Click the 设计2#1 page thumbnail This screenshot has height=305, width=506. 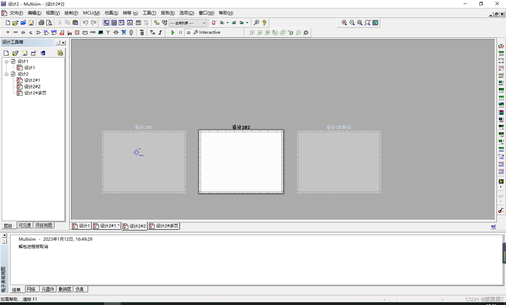point(144,162)
